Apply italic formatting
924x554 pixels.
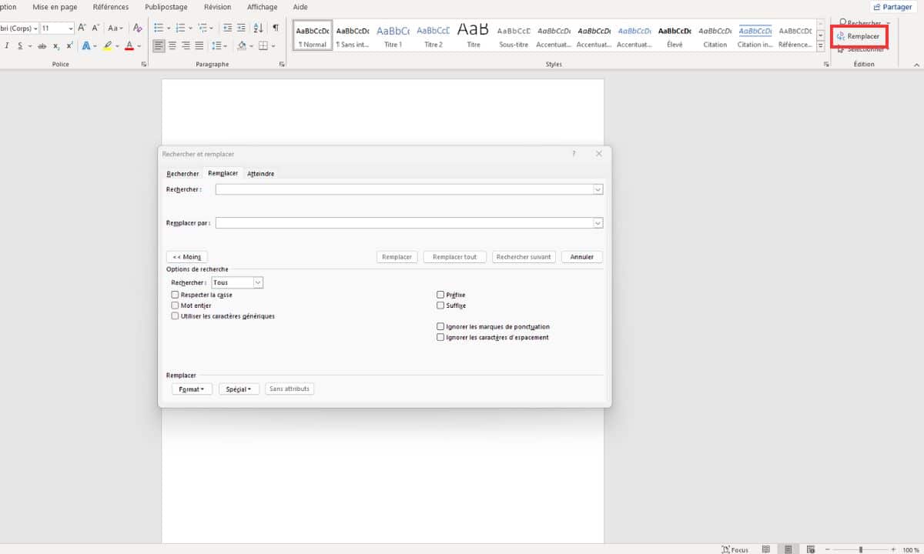6,46
